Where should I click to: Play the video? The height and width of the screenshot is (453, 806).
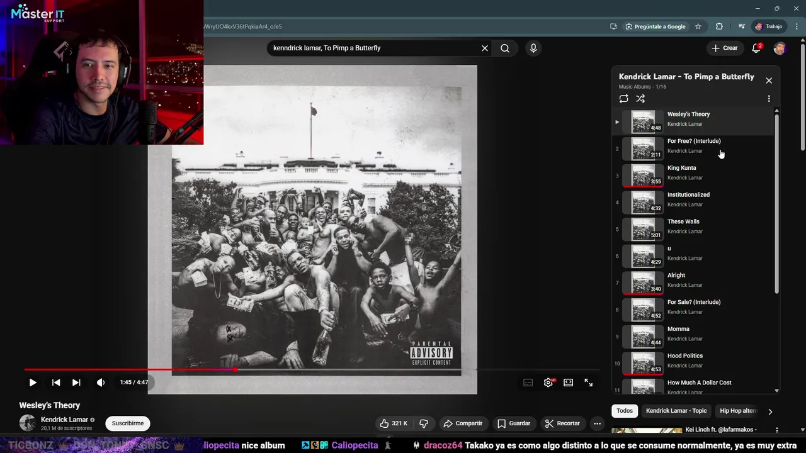click(x=33, y=383)
